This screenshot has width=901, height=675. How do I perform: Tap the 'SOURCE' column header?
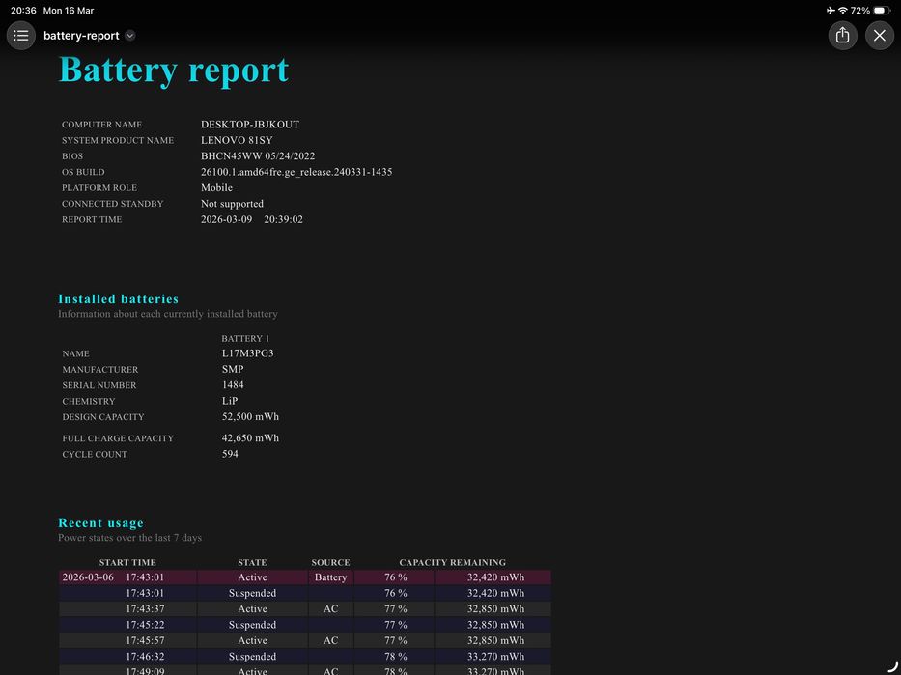click(330, 562)
